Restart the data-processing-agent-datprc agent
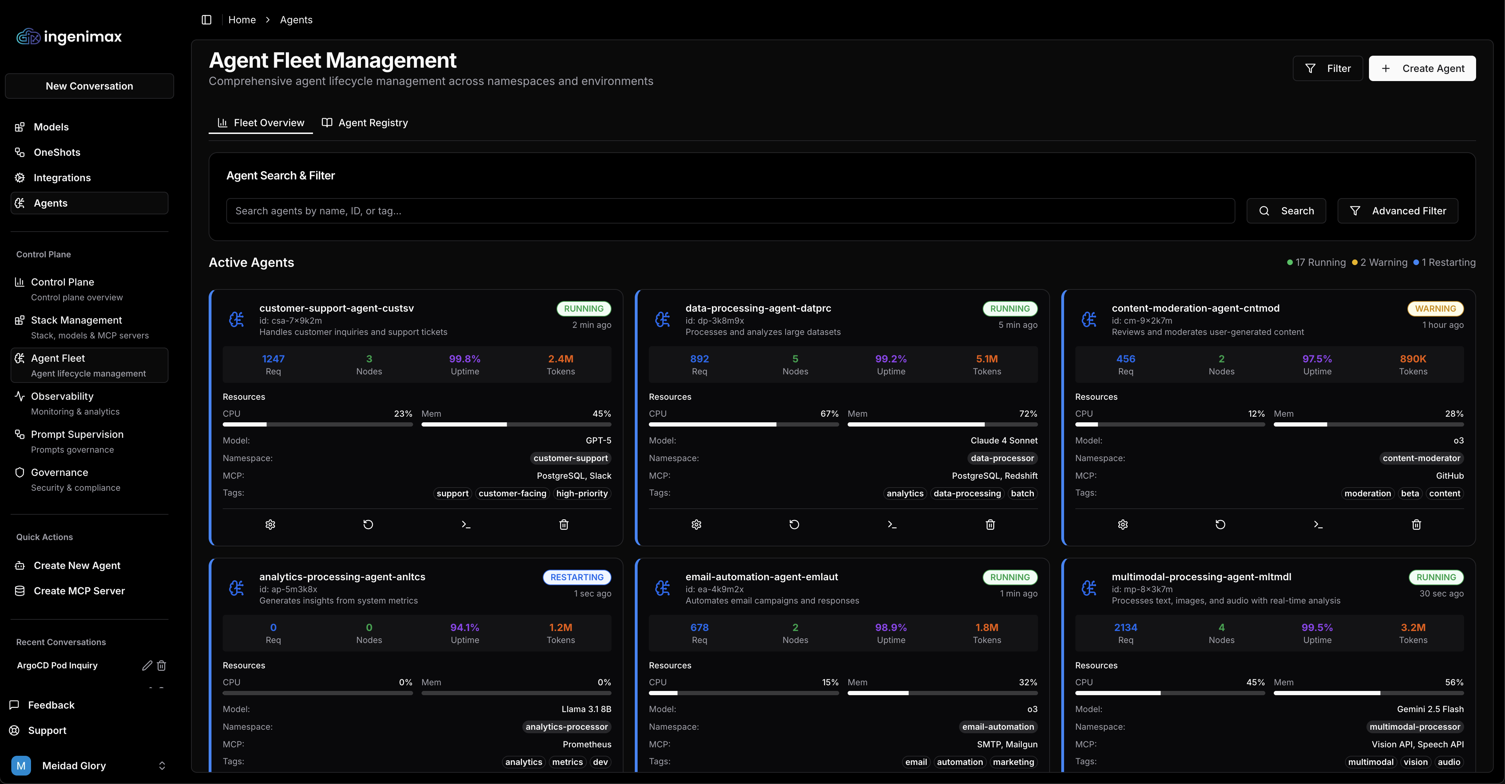1505x784 pixels. pos(793,524)
